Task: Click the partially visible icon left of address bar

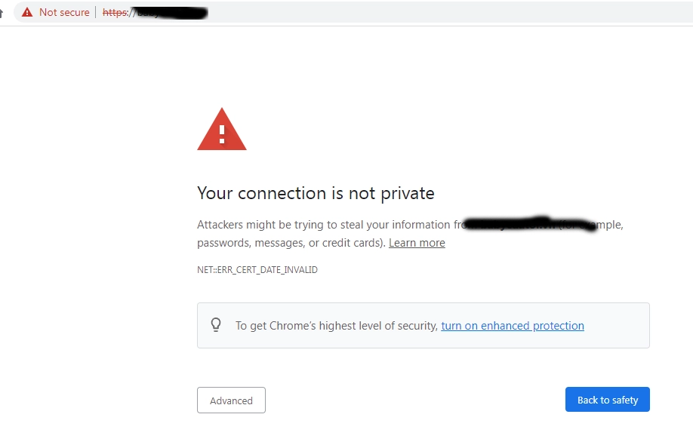Action: (2, 13)
